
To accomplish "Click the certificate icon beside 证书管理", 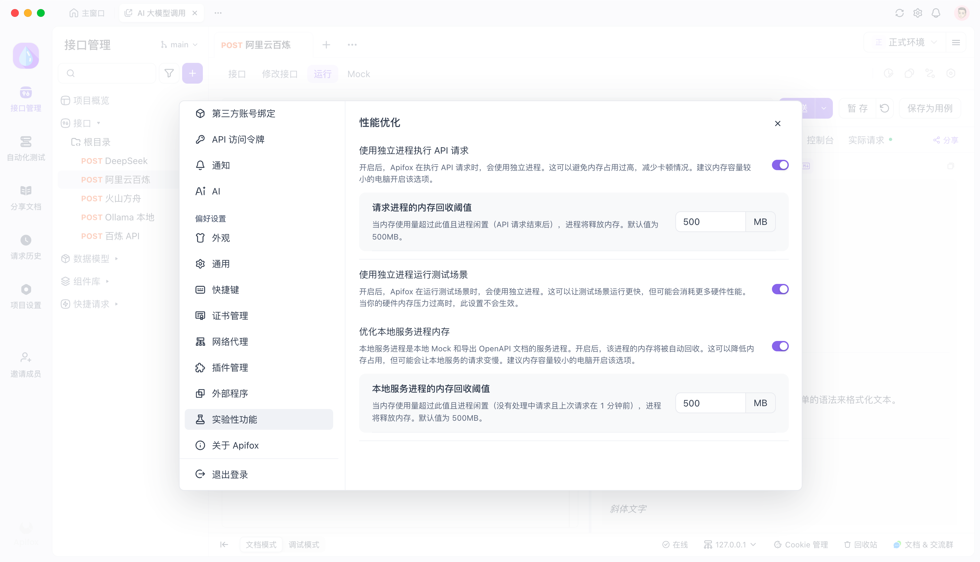I will coord(200,316).
